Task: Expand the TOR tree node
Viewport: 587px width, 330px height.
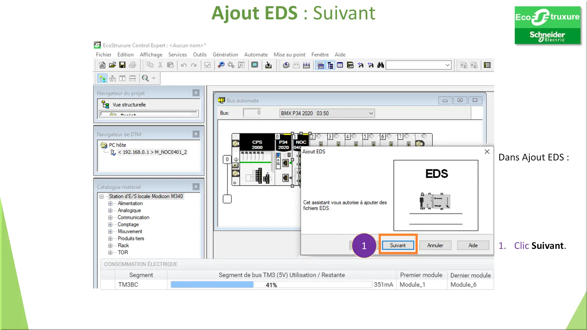Action: (x=110, y=253)
